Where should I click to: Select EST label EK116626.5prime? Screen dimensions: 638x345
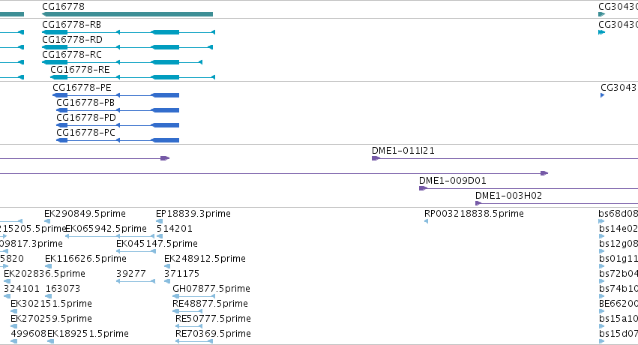[86, 259]
